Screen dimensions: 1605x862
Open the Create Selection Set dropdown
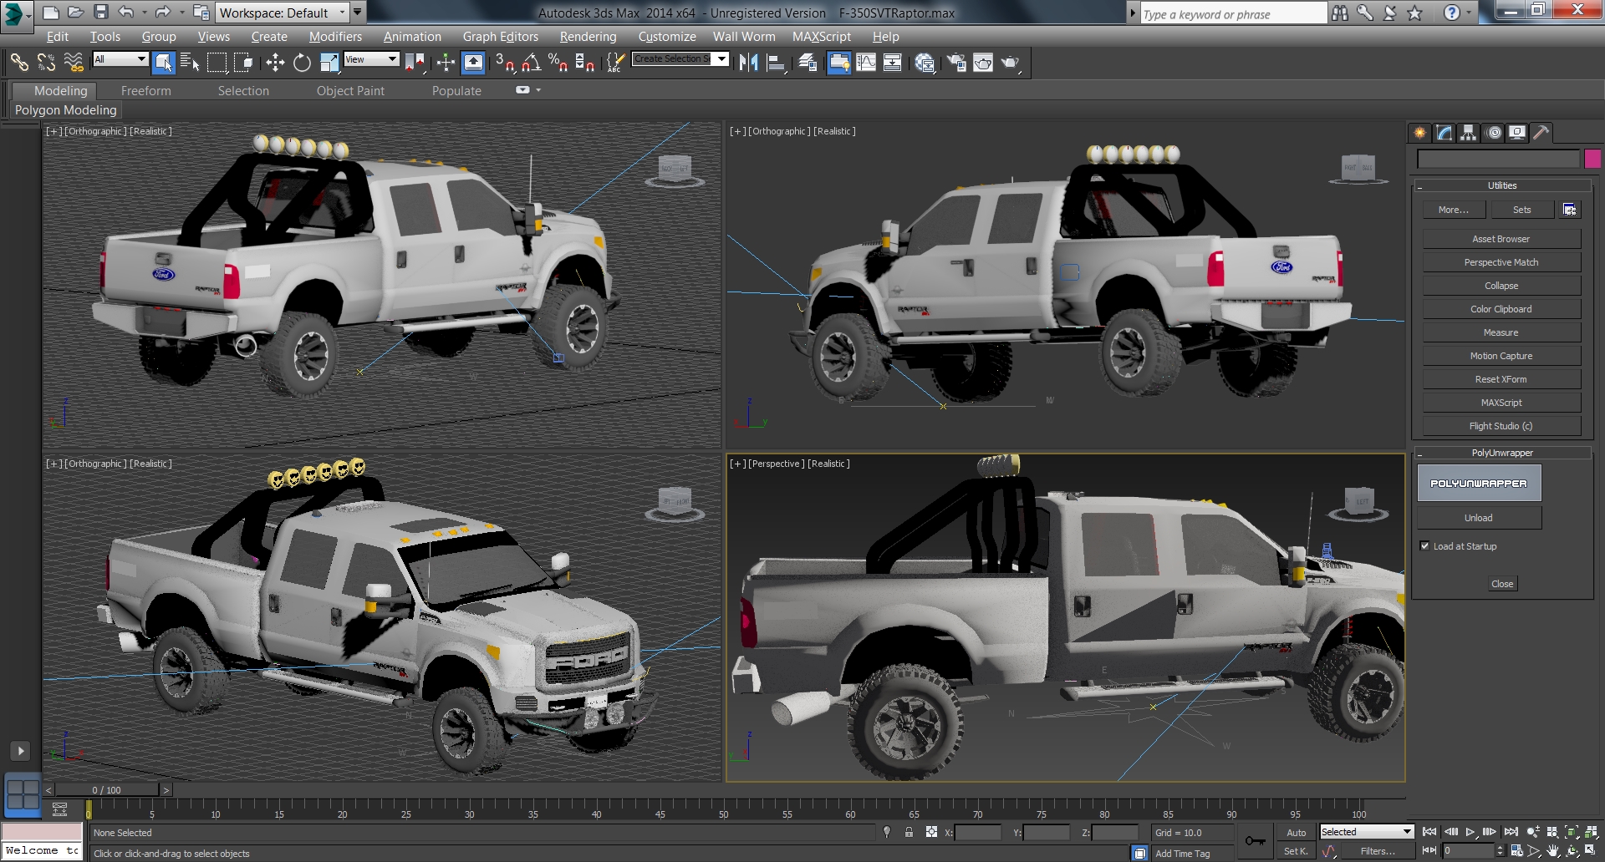(680, 58)
